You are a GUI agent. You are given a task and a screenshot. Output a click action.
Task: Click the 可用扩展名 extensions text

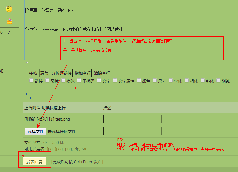[x=55, y=149]
